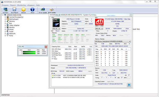Expand the Bus tree node

5,23
